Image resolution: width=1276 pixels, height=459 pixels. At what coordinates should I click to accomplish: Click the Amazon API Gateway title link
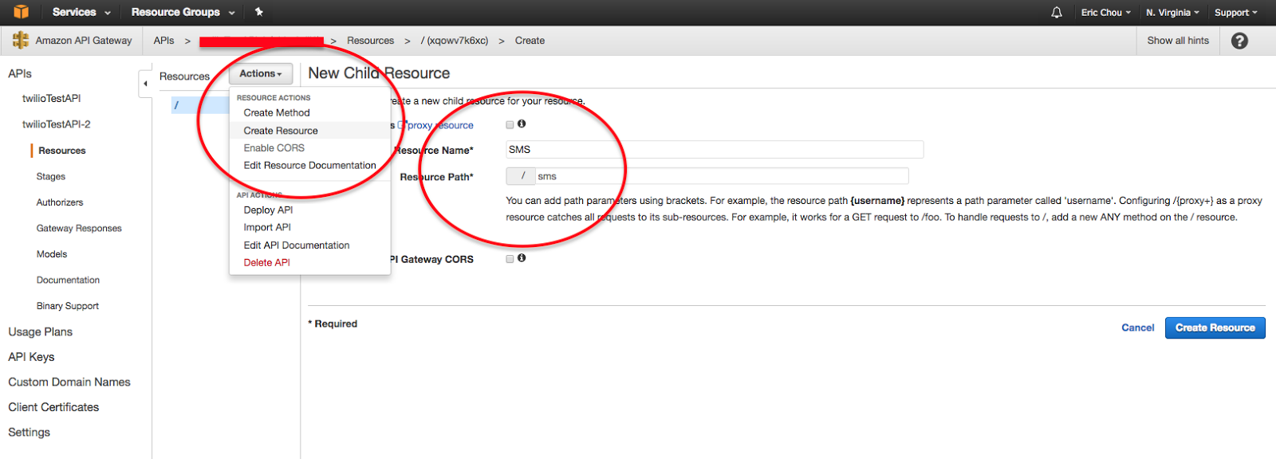[x=84, y=41]
